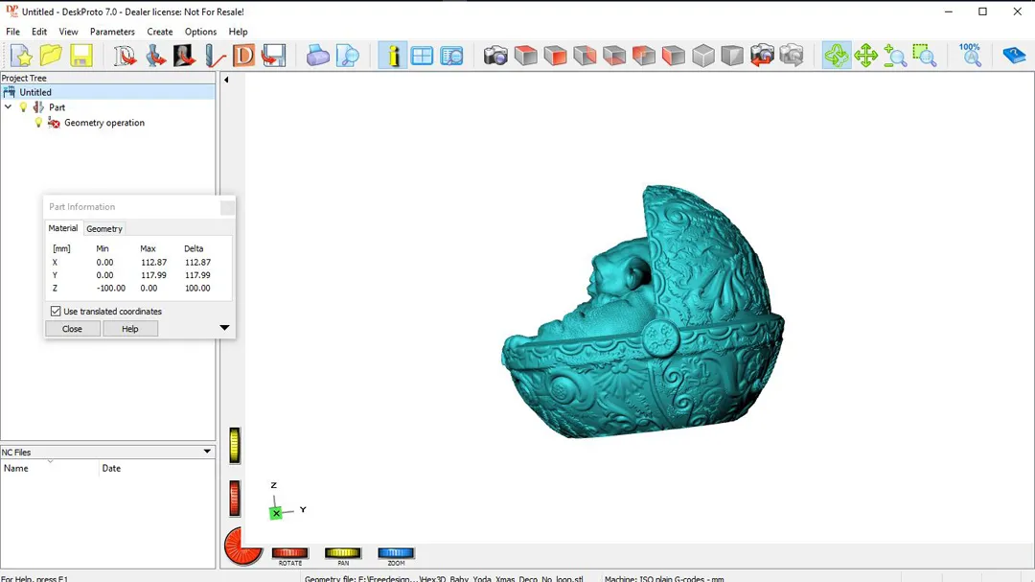The image size is (1035, 582).
Task: Click the New Project toolbar icon
Action: (x=21, y=56)
